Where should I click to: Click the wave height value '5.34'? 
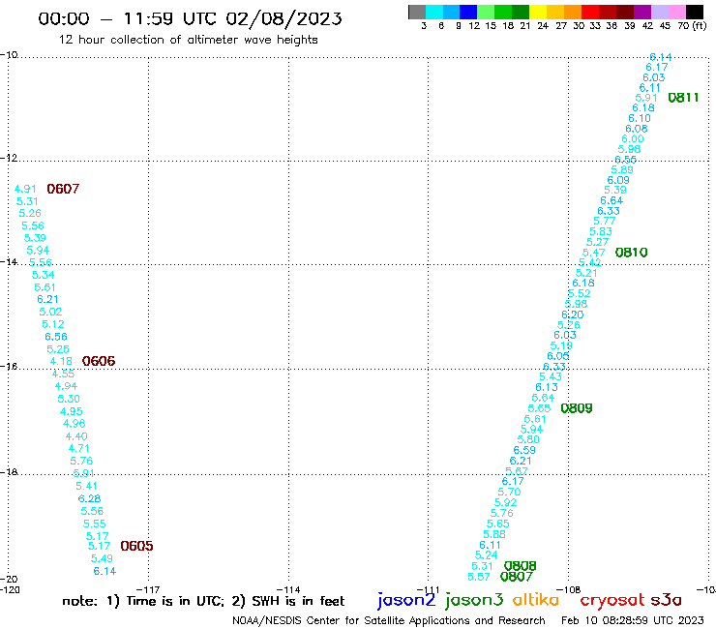43,275
